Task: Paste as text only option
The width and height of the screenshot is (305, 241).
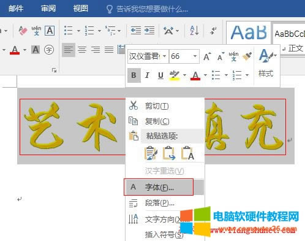Action: coord(187,153)
